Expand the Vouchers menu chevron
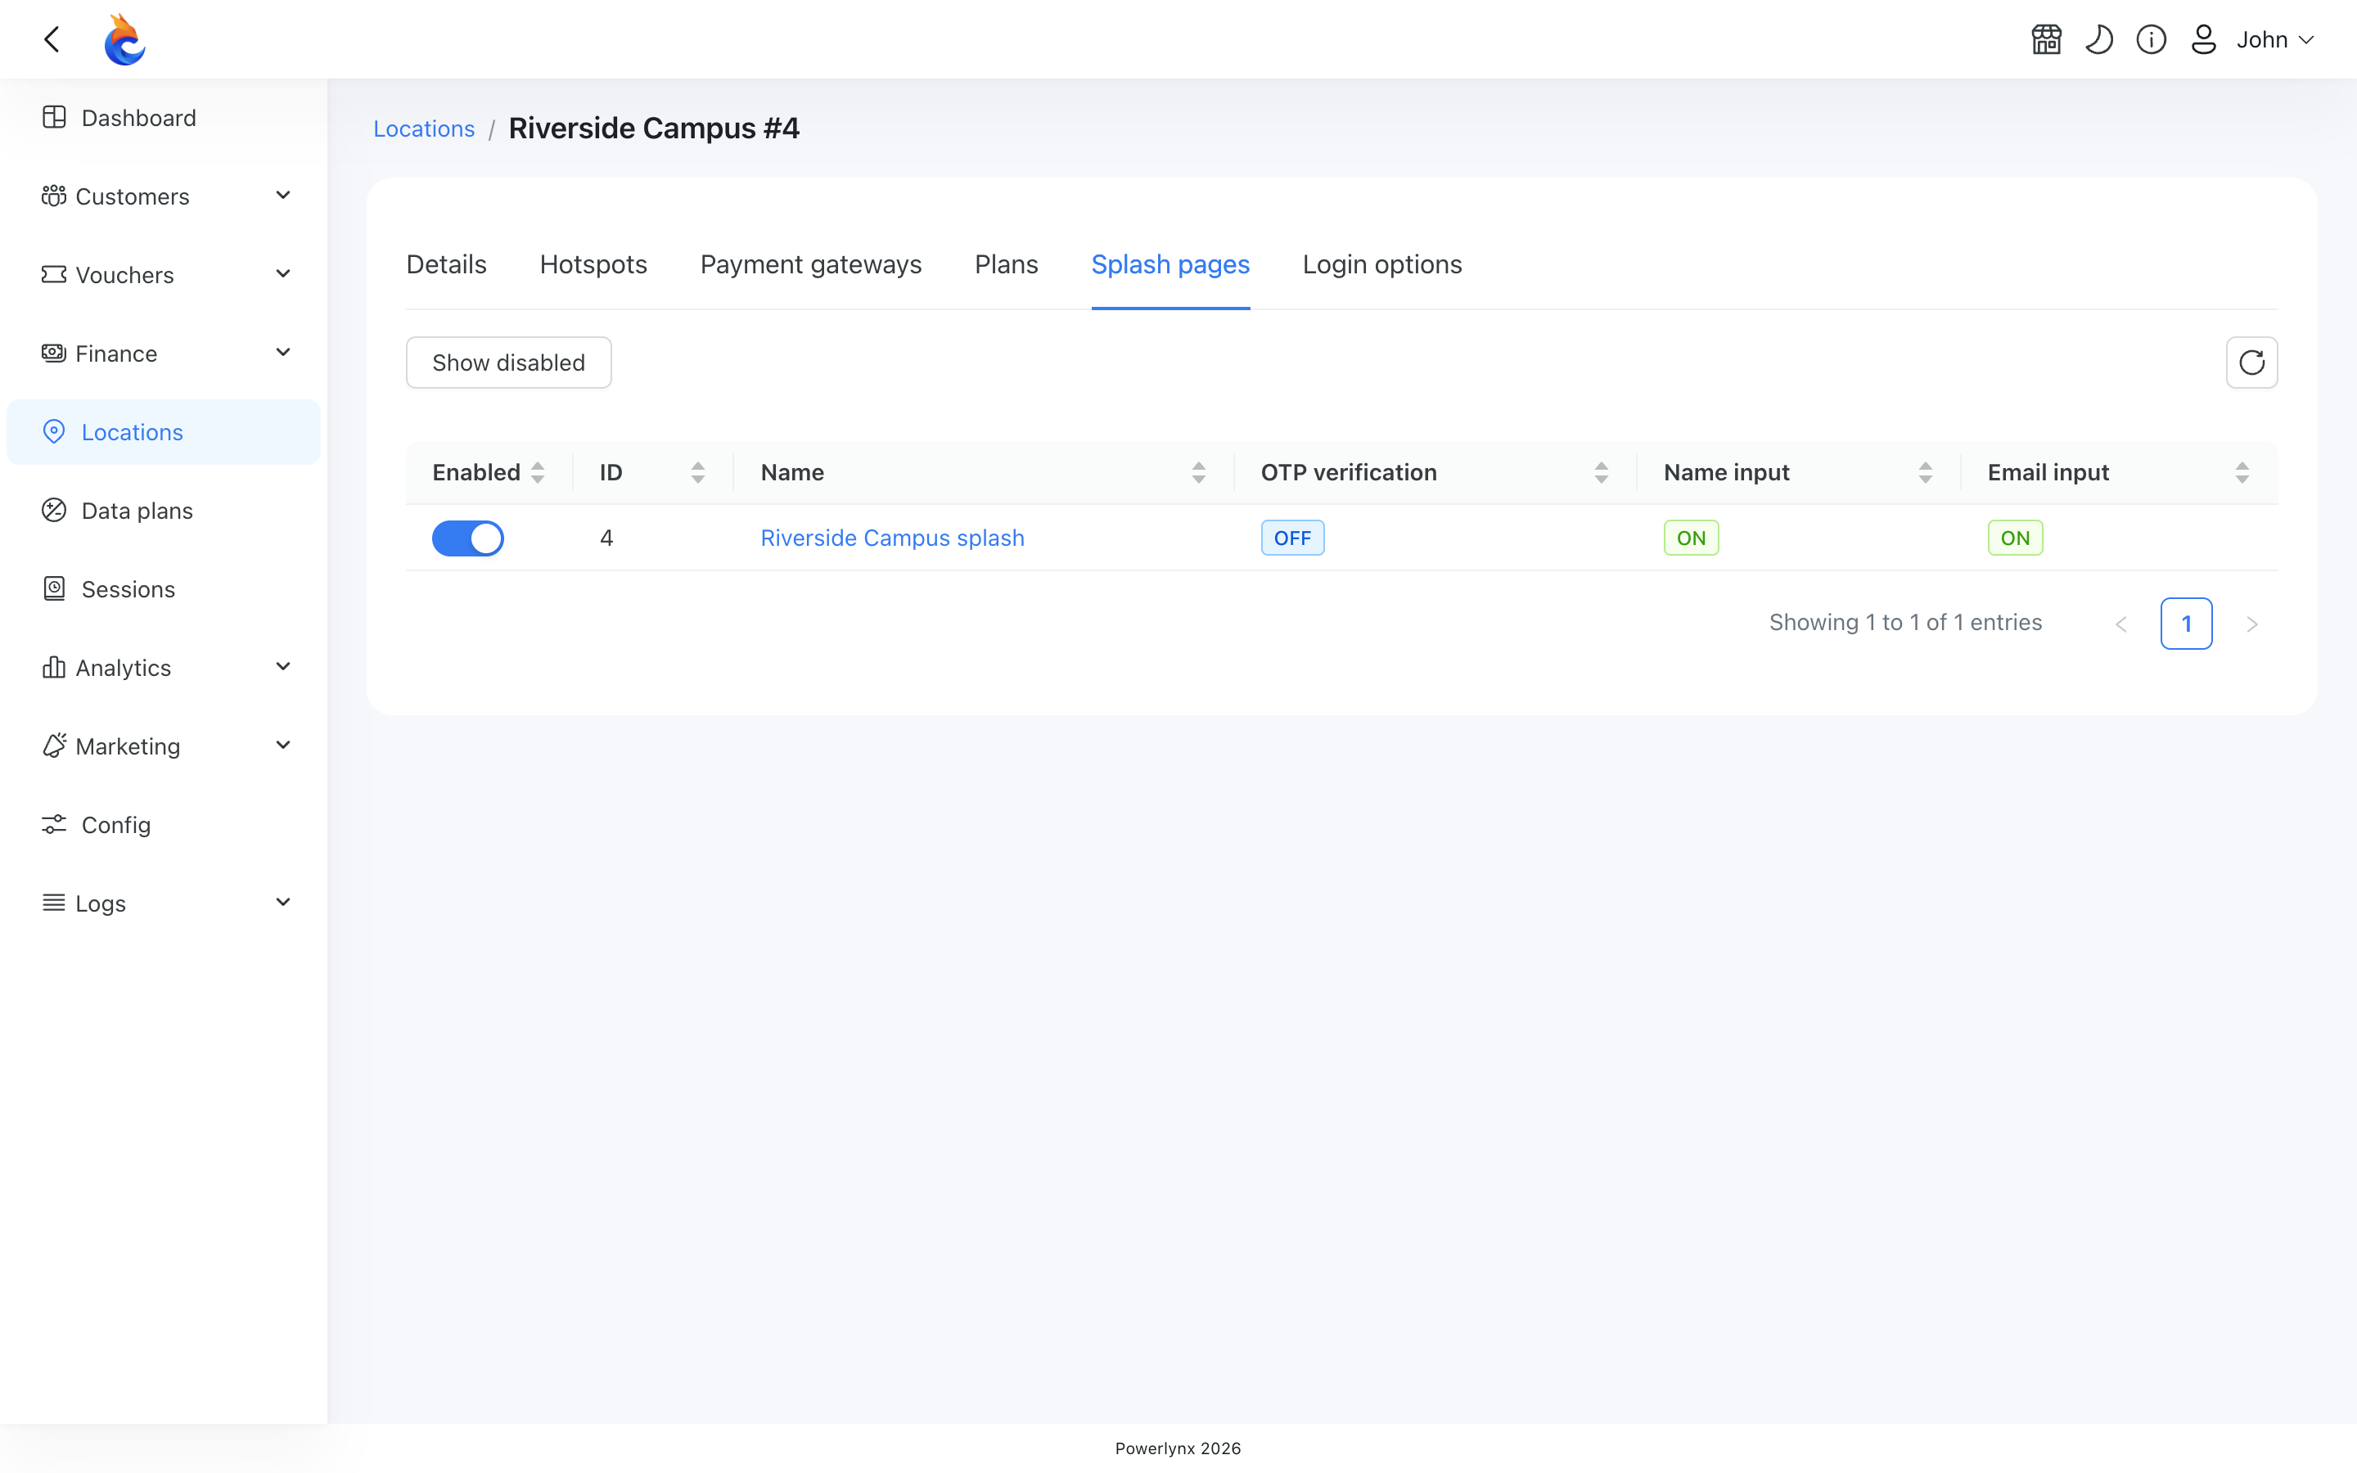The image size is (2357, 1473). pyautogui.click(x=283, y=275)
